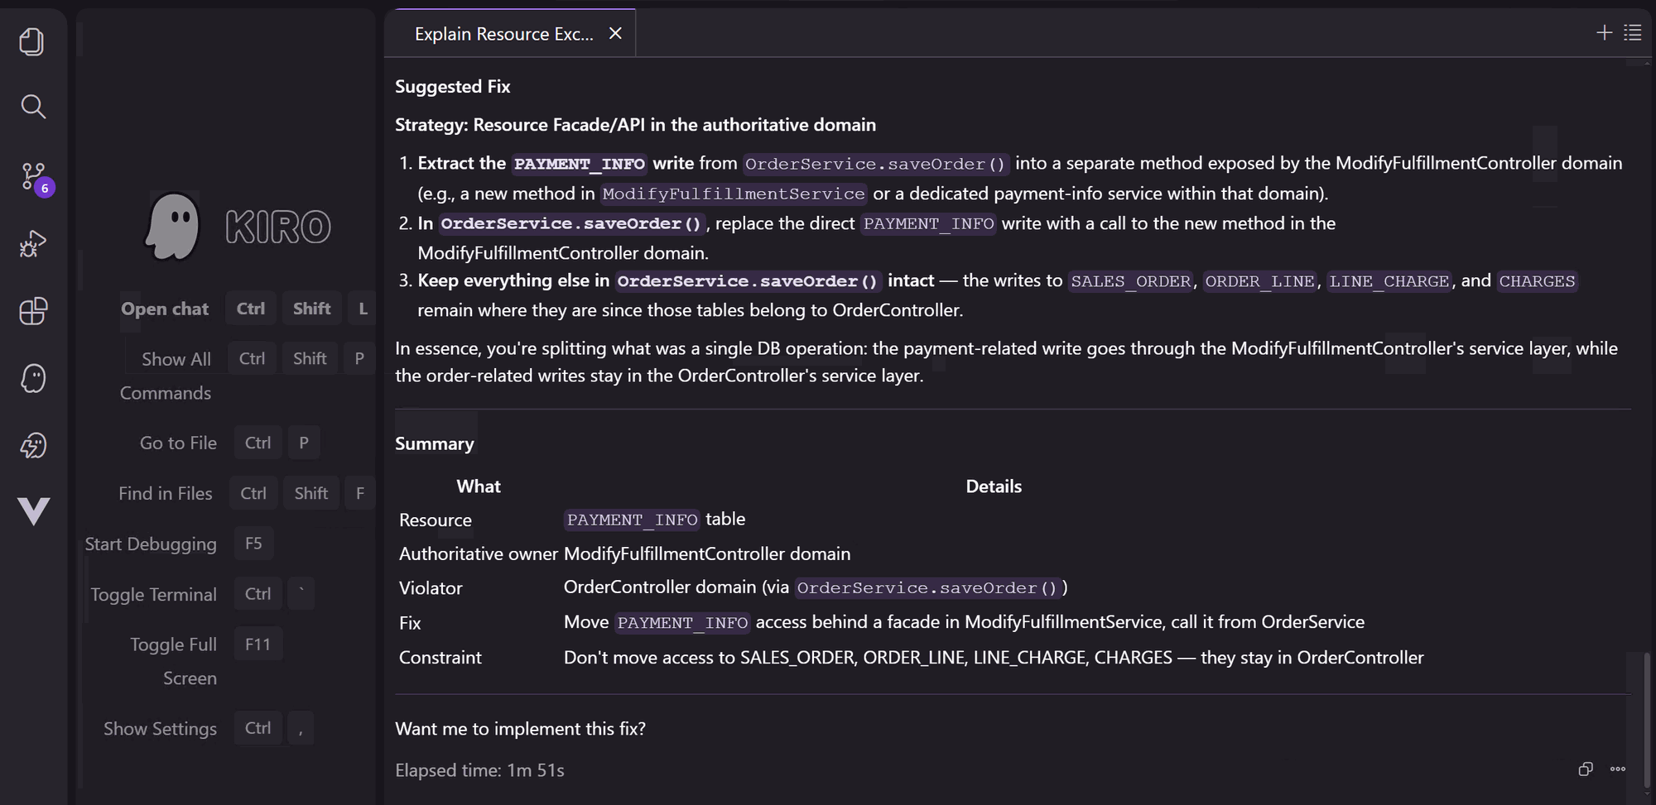This screenshot has height=805, width=1656.
Task: Click Go to File entry
Action: [178, 443]
